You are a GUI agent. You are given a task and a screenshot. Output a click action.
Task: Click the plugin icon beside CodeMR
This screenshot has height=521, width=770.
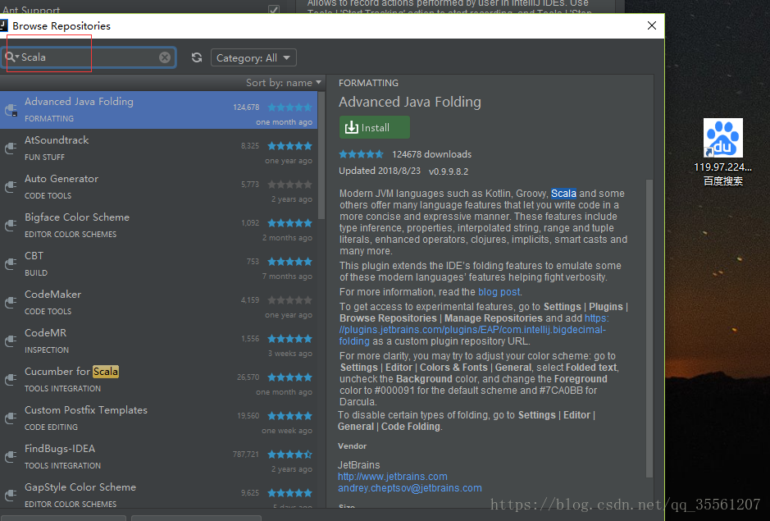[x=11, y=341]
